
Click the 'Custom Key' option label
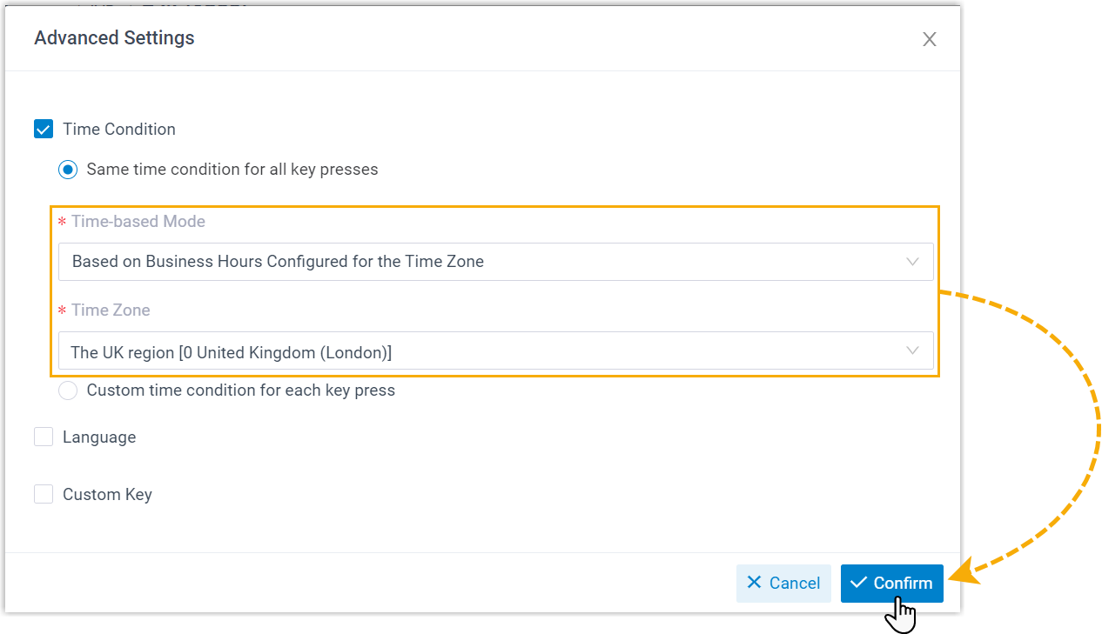[107, 495]
